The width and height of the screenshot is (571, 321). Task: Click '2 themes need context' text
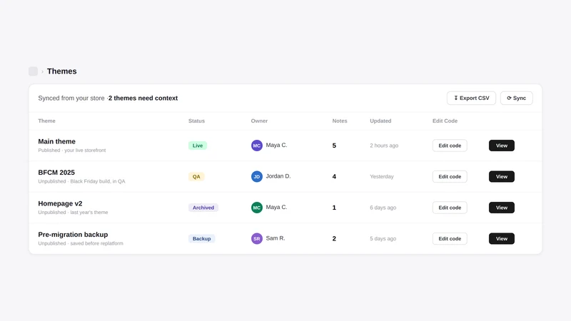pos(143,98)
